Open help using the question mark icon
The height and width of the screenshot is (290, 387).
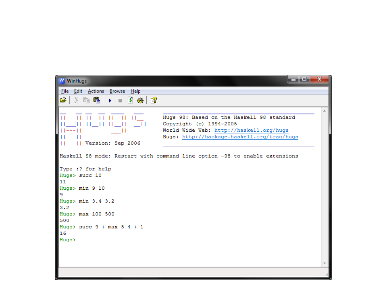(x=154, y=100)
